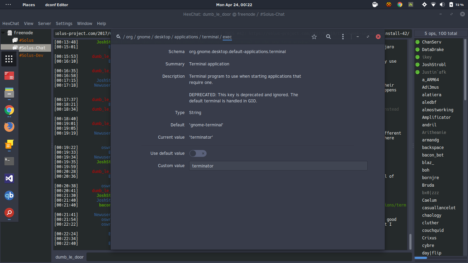
Task: Click the path bar search-root icon
Action: (x=119, y=37)
